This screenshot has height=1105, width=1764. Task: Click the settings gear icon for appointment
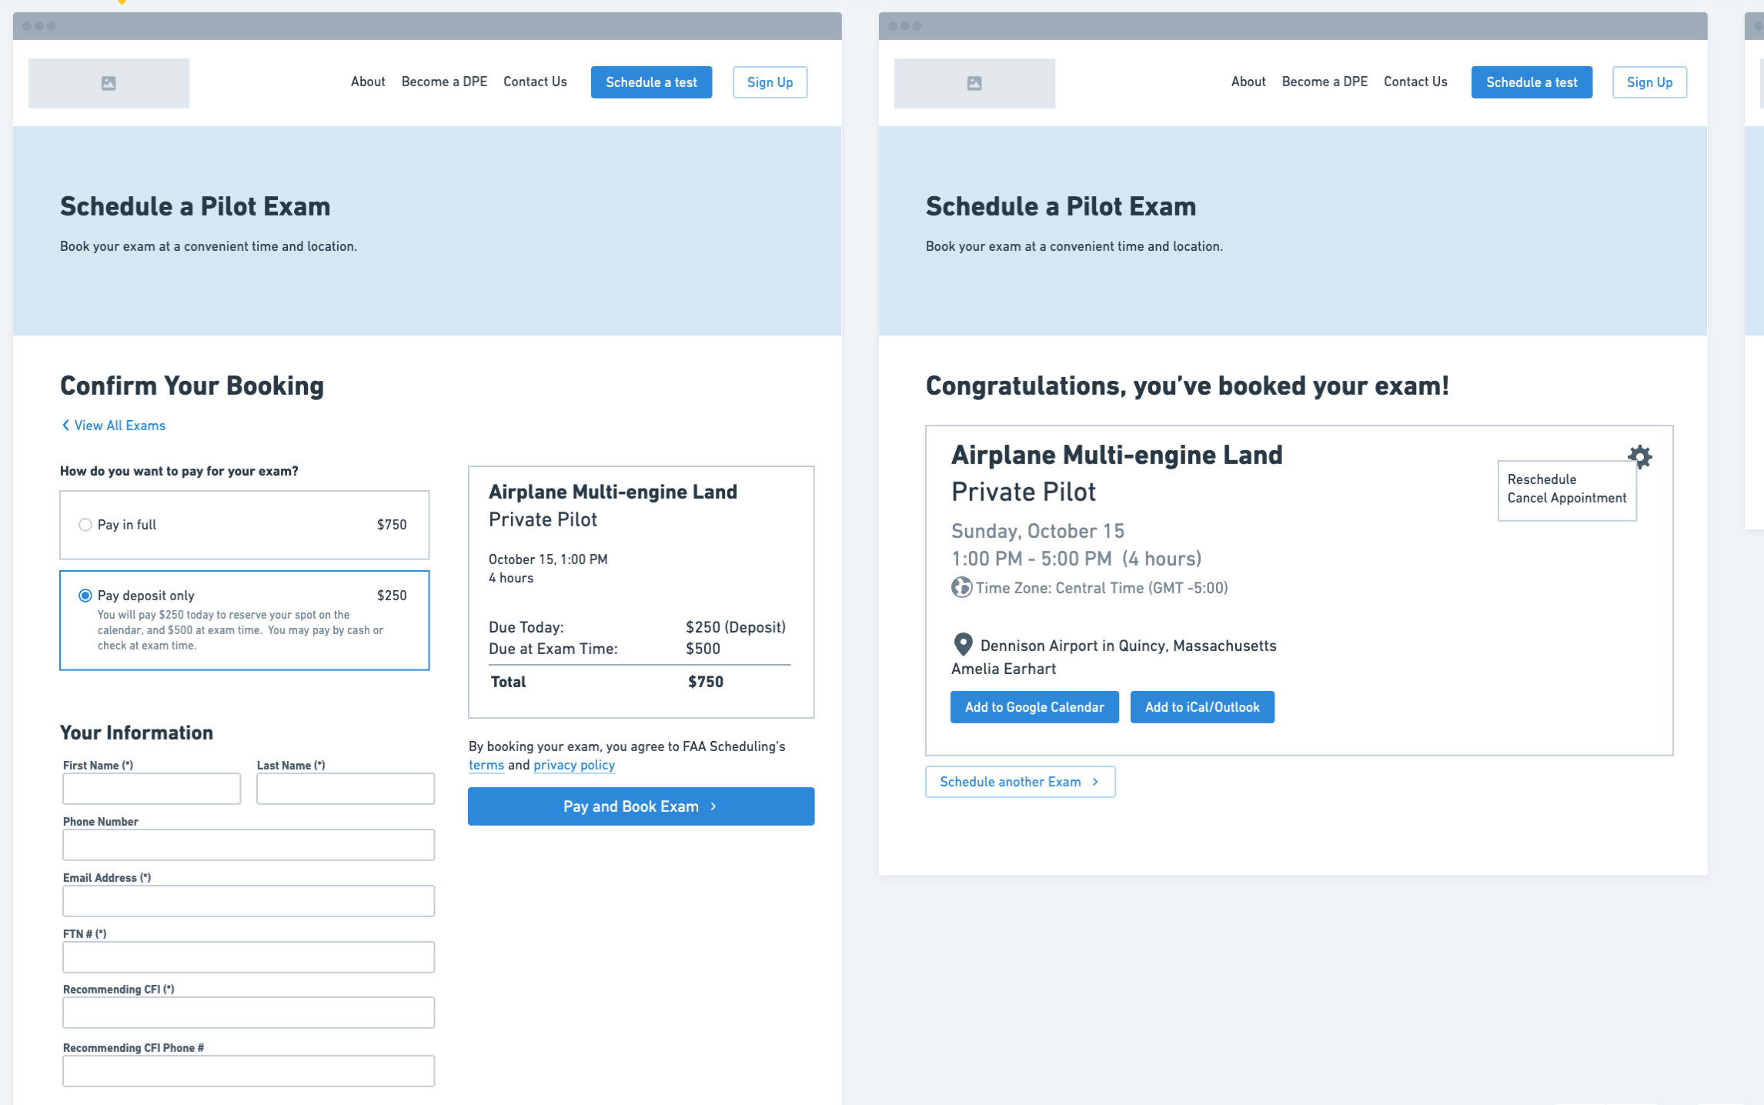coord(1641,456)
